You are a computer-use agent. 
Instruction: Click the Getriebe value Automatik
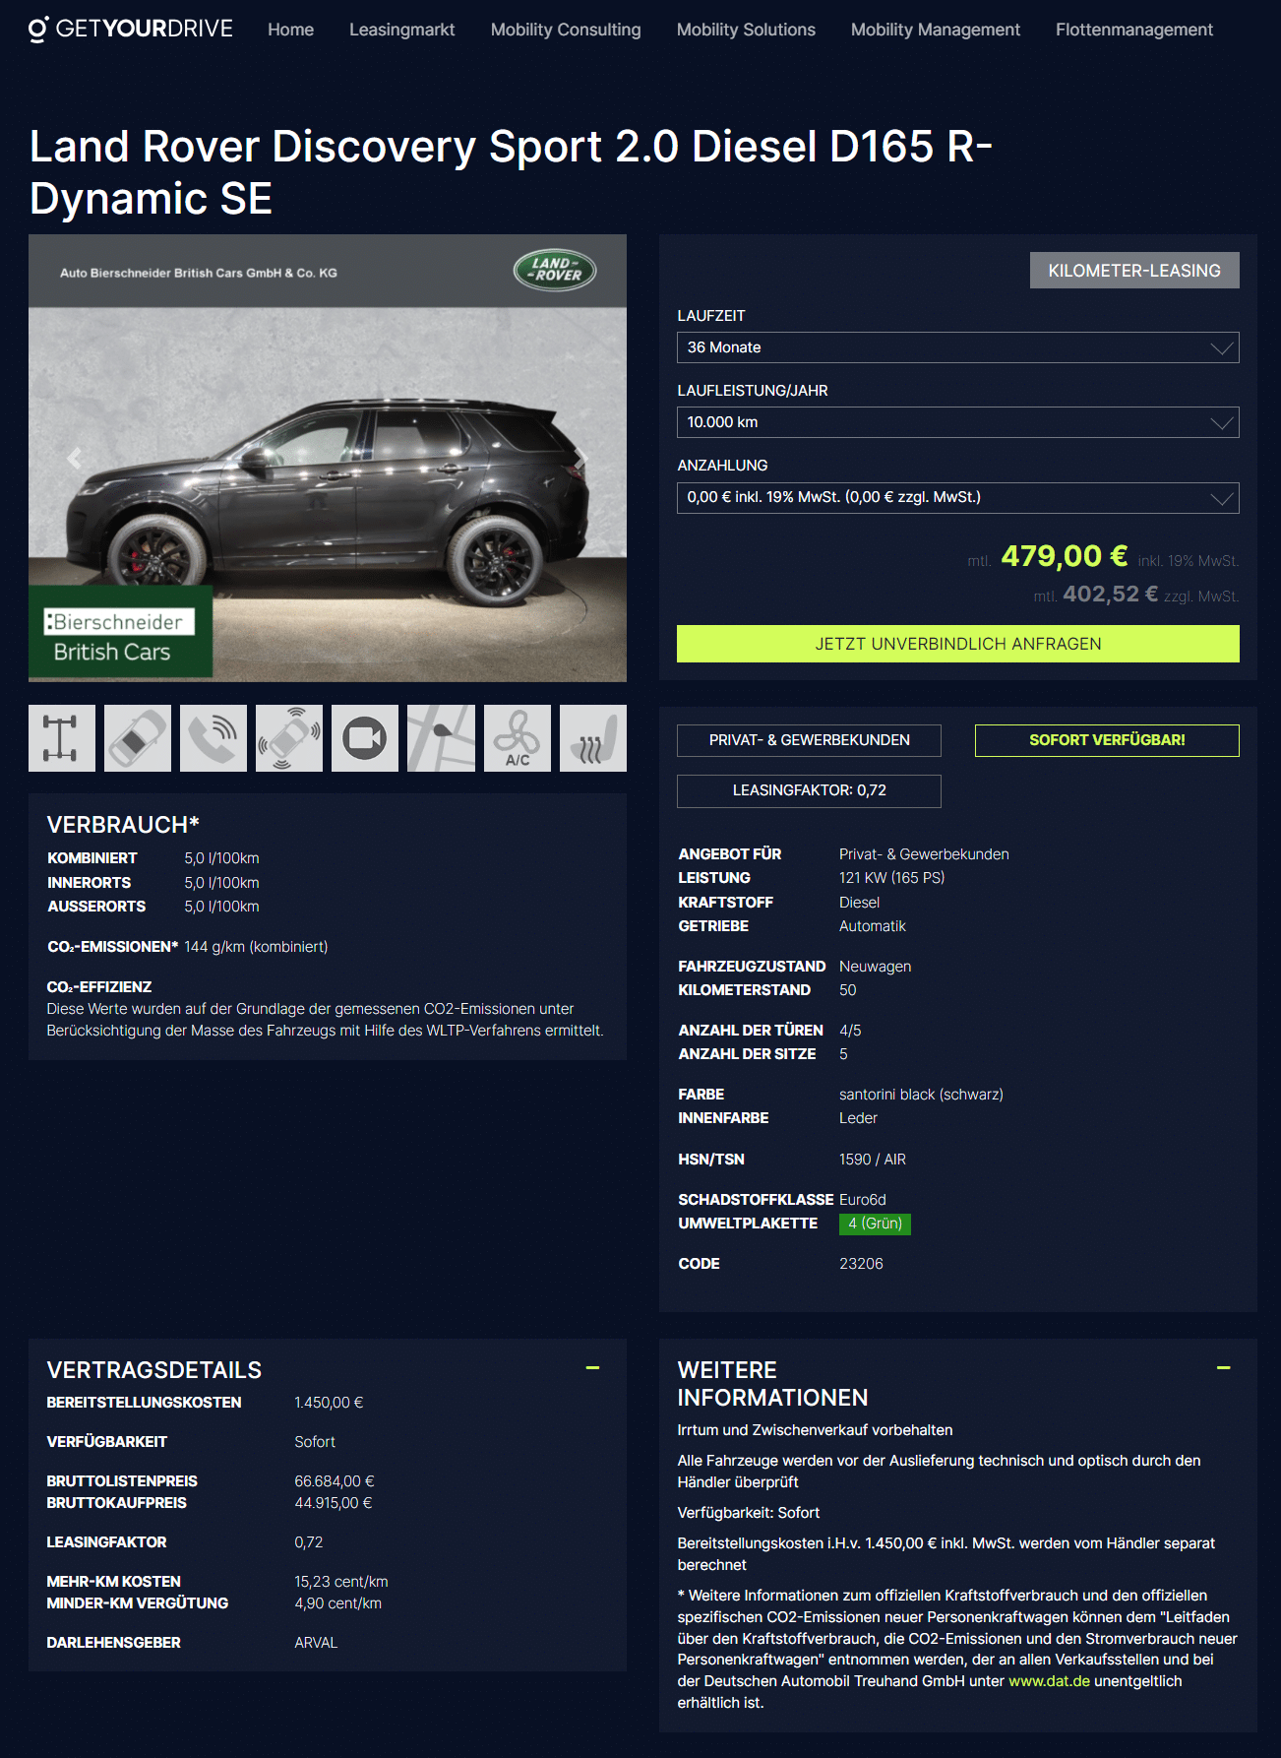pyautogui.click(x=873, y=926)
